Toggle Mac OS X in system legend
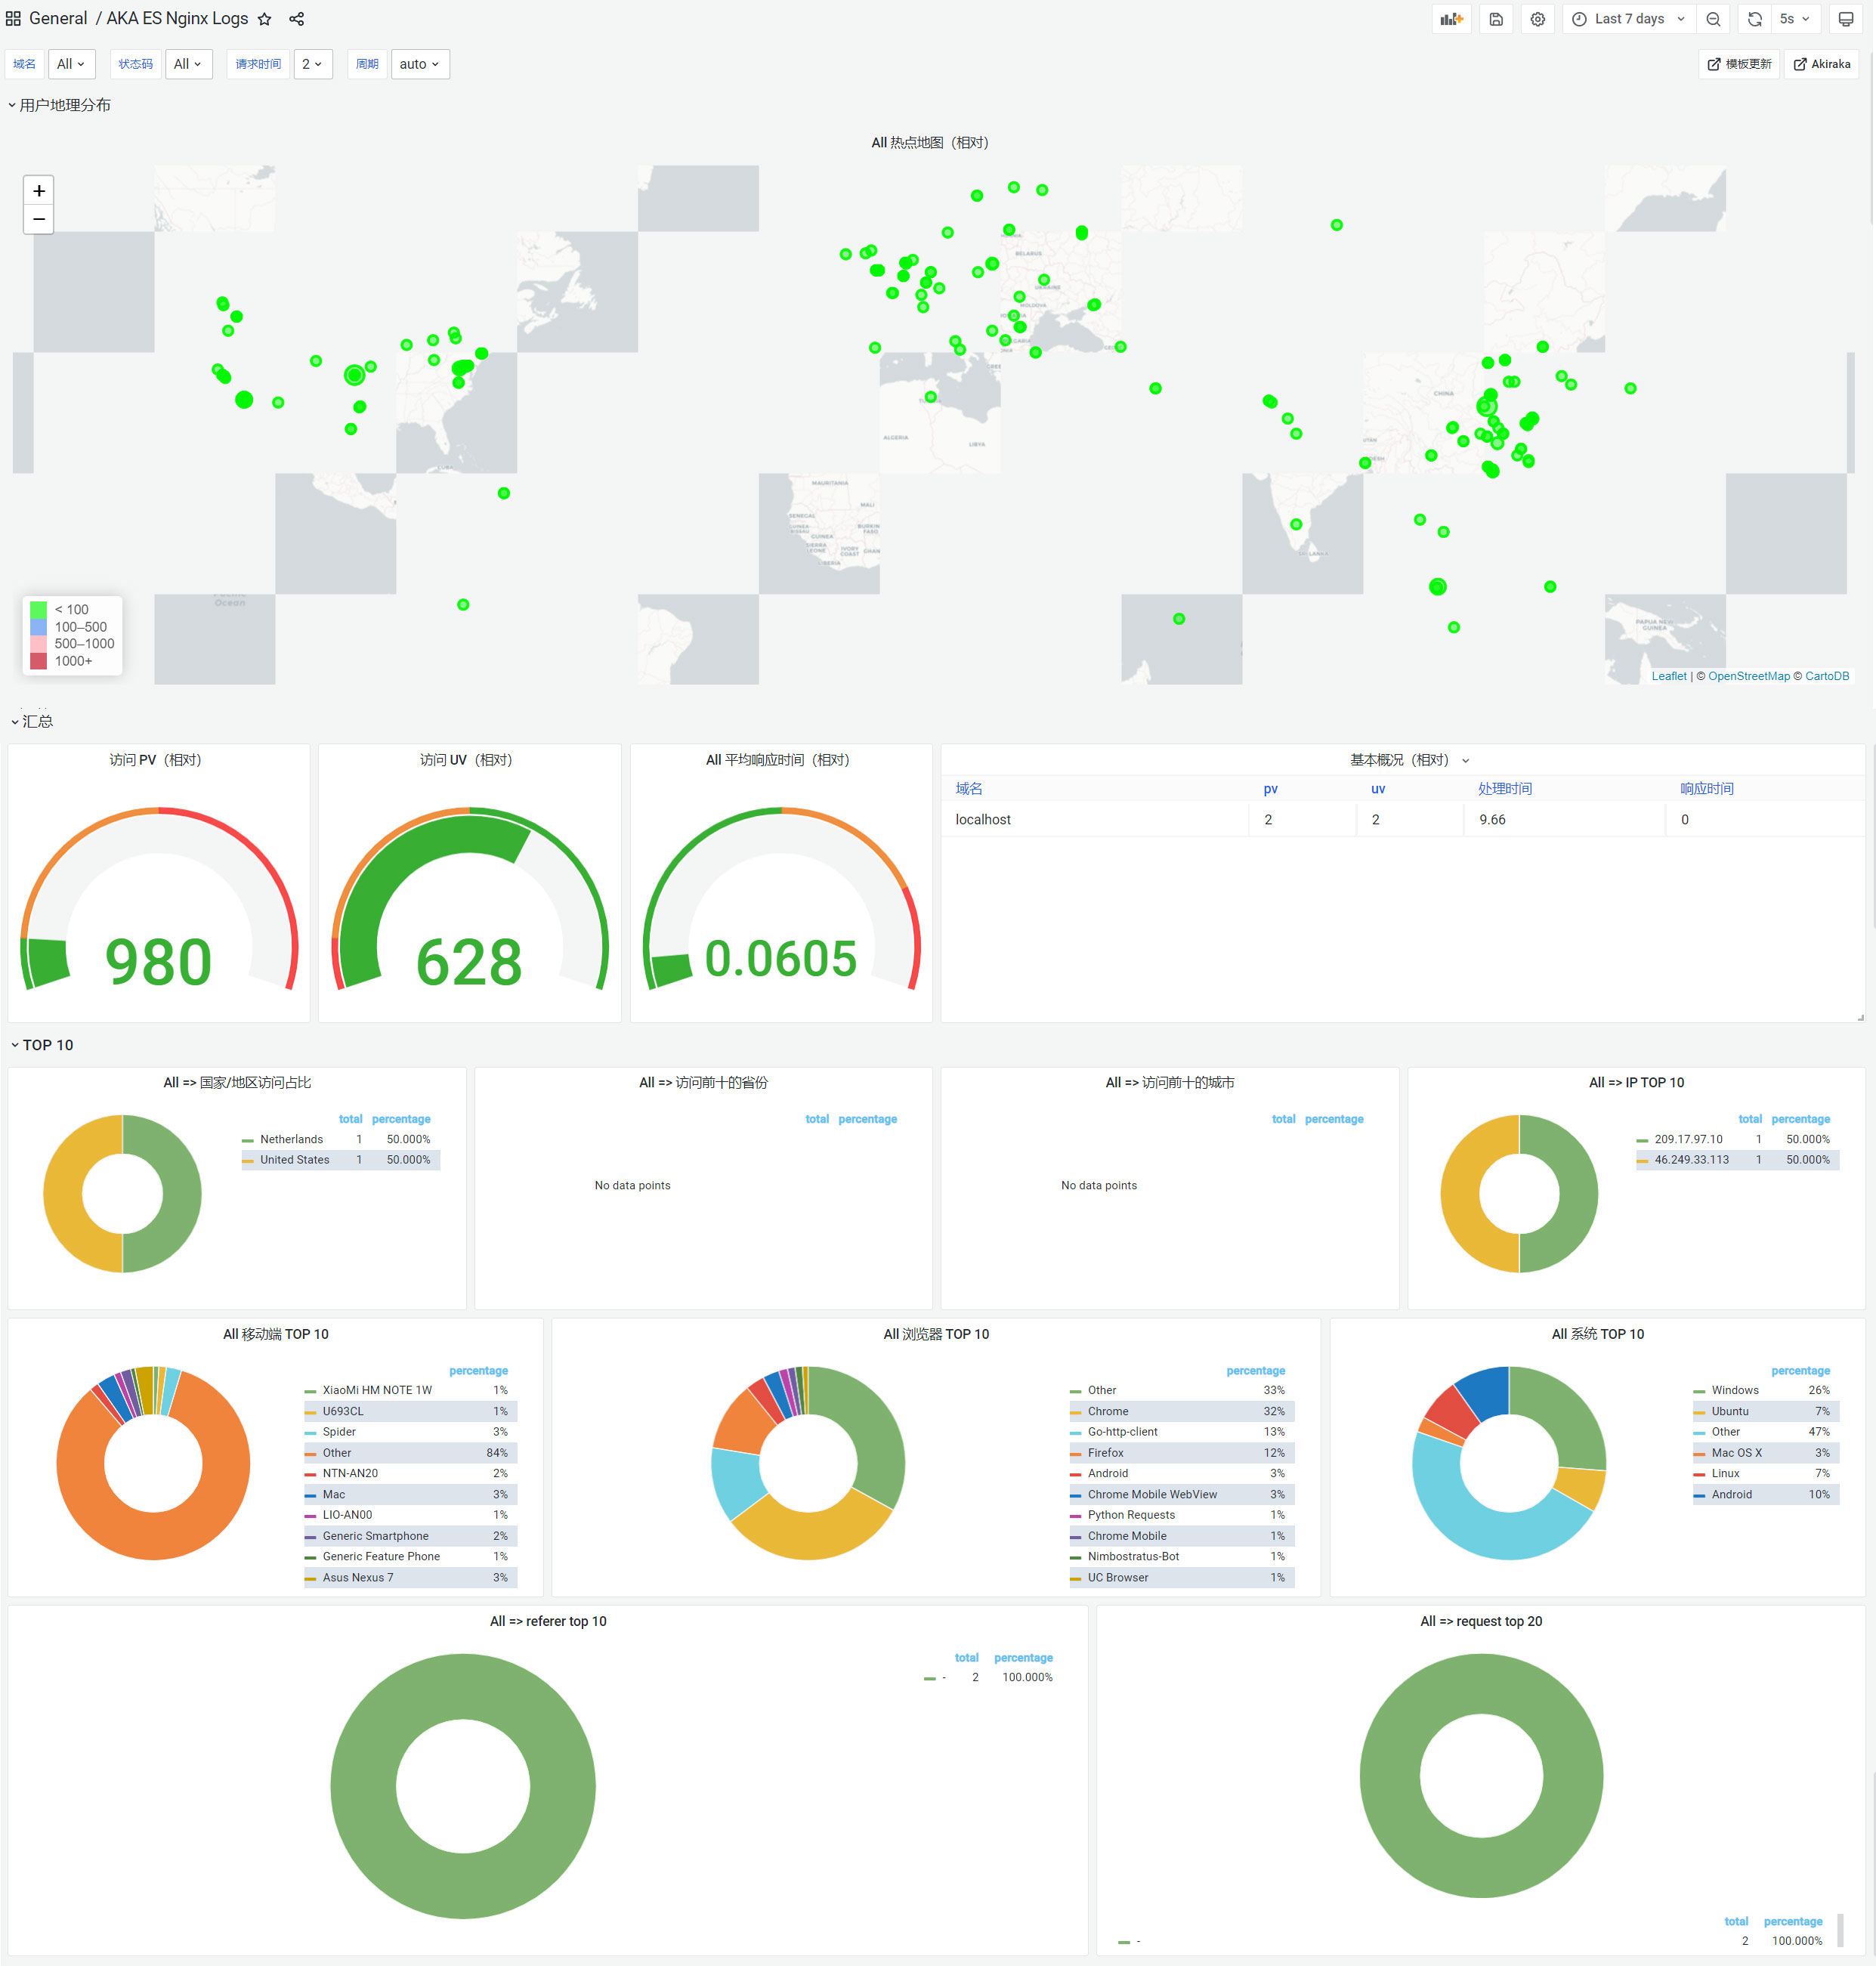 coord(1736,1453)
